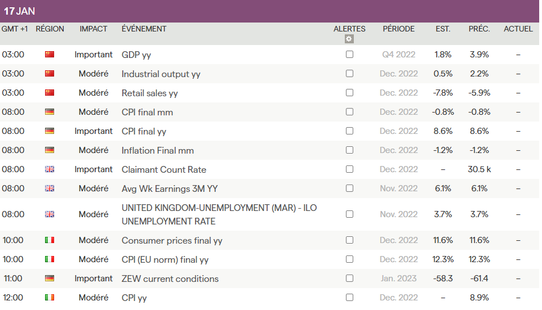Click German flag beside ZEW current conditions
The image size is (542, 310).
(50, 278)
